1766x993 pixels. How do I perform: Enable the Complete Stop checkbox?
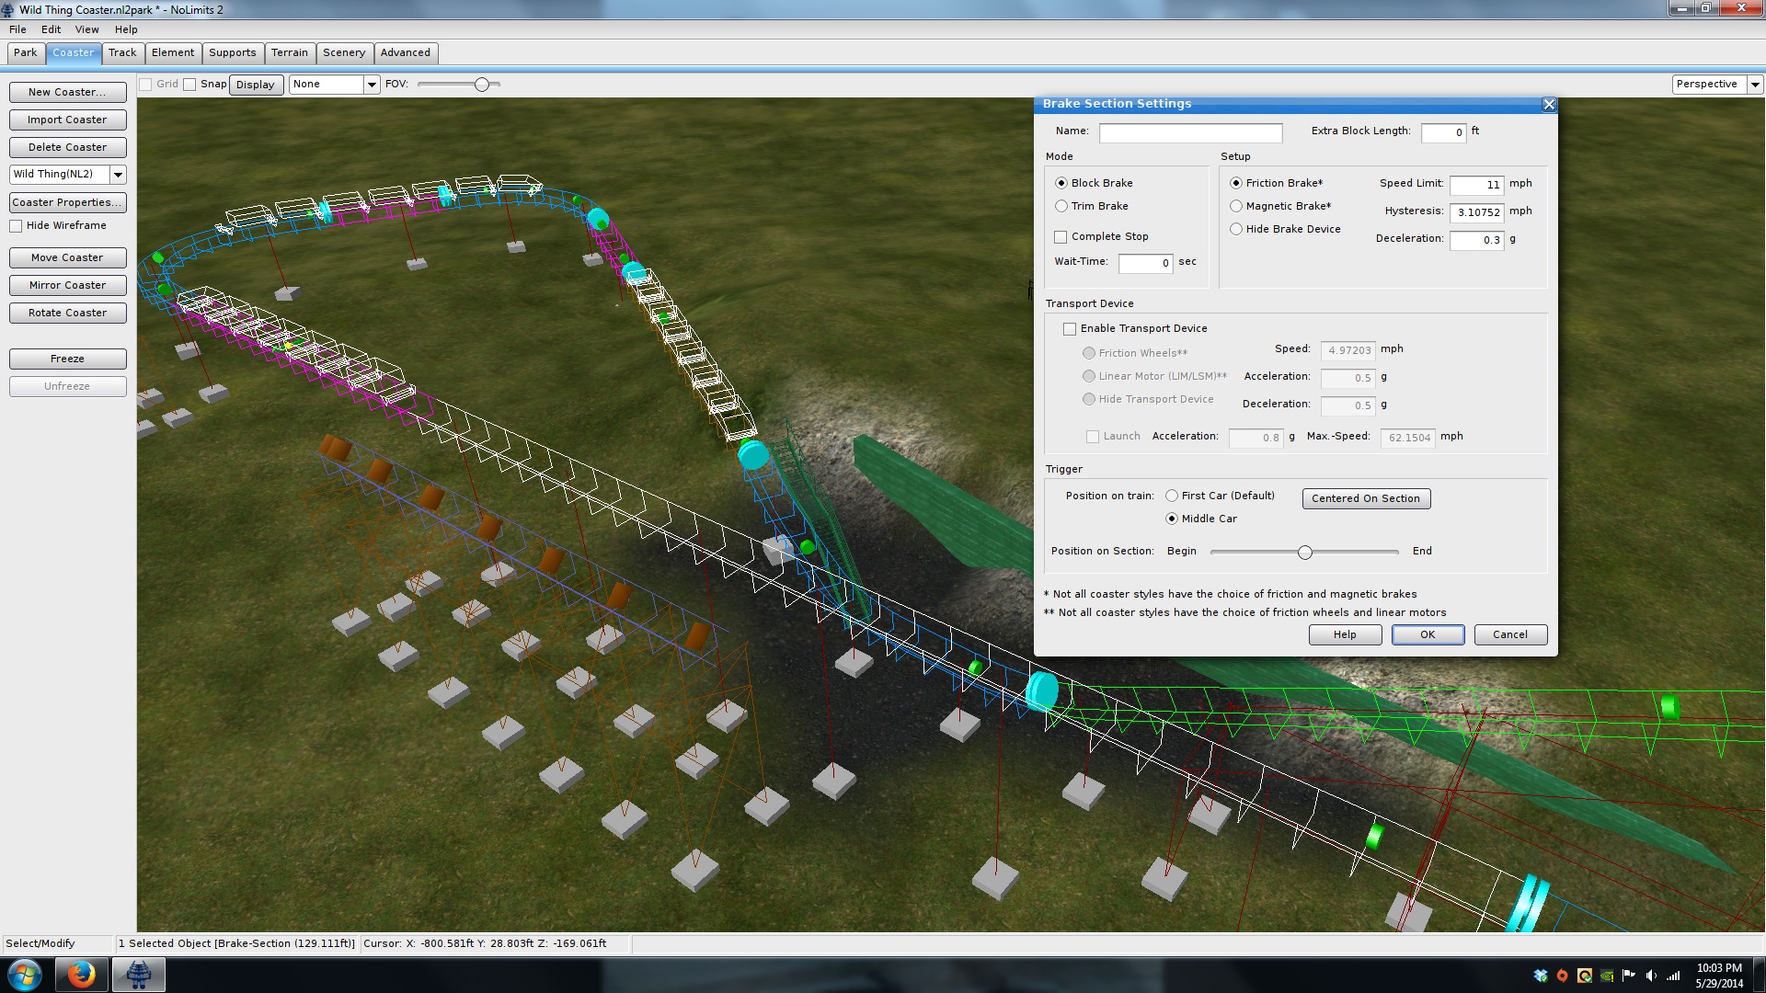pos(1061,237)
